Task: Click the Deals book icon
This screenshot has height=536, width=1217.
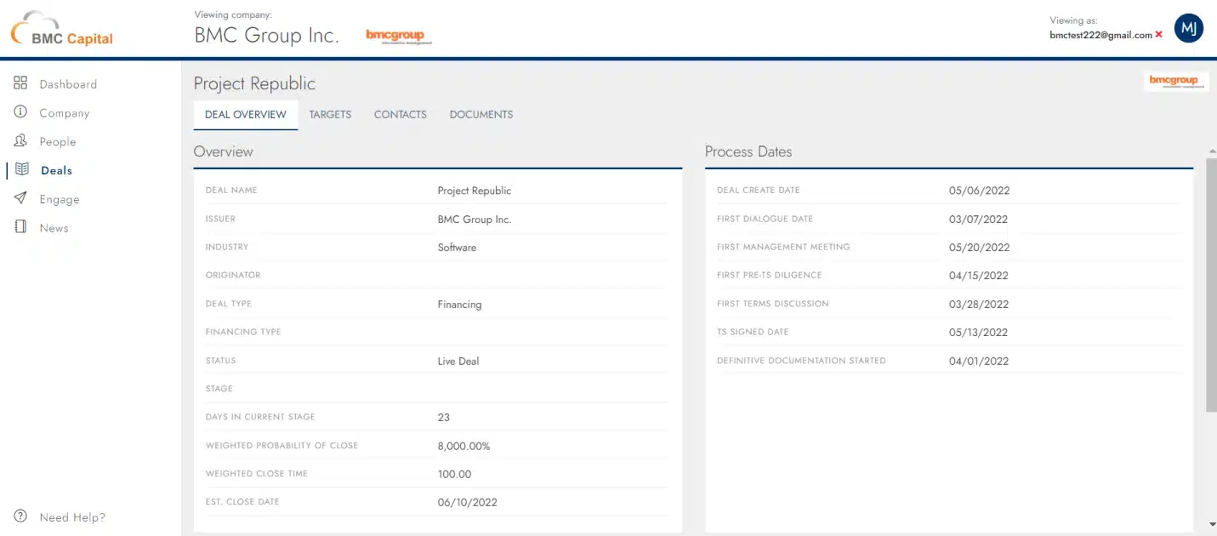Action: [x=22, y=169]
